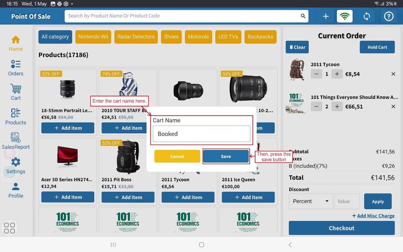Toggle the Wi-Fi online status button
The image size is (403, 252).
point(345,16)
